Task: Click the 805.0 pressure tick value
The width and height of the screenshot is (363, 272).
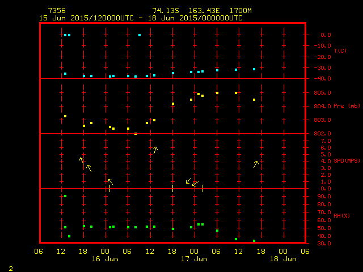Action: tap(322, 93)
